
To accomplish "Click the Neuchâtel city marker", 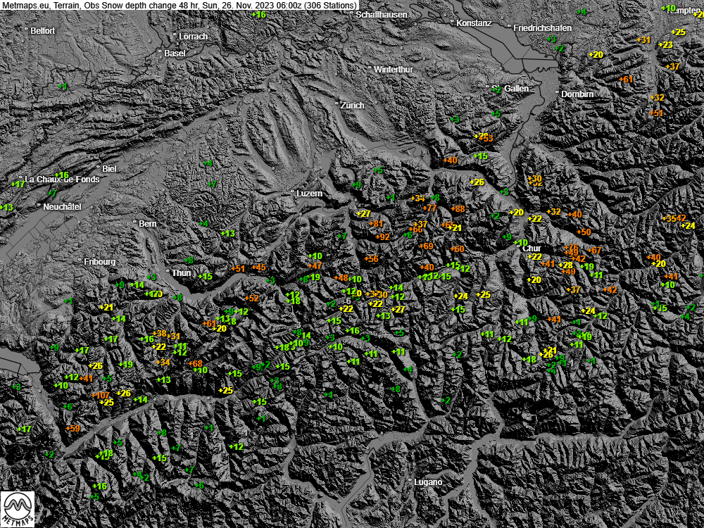I will pyautogui.click(x=39, y=206).
